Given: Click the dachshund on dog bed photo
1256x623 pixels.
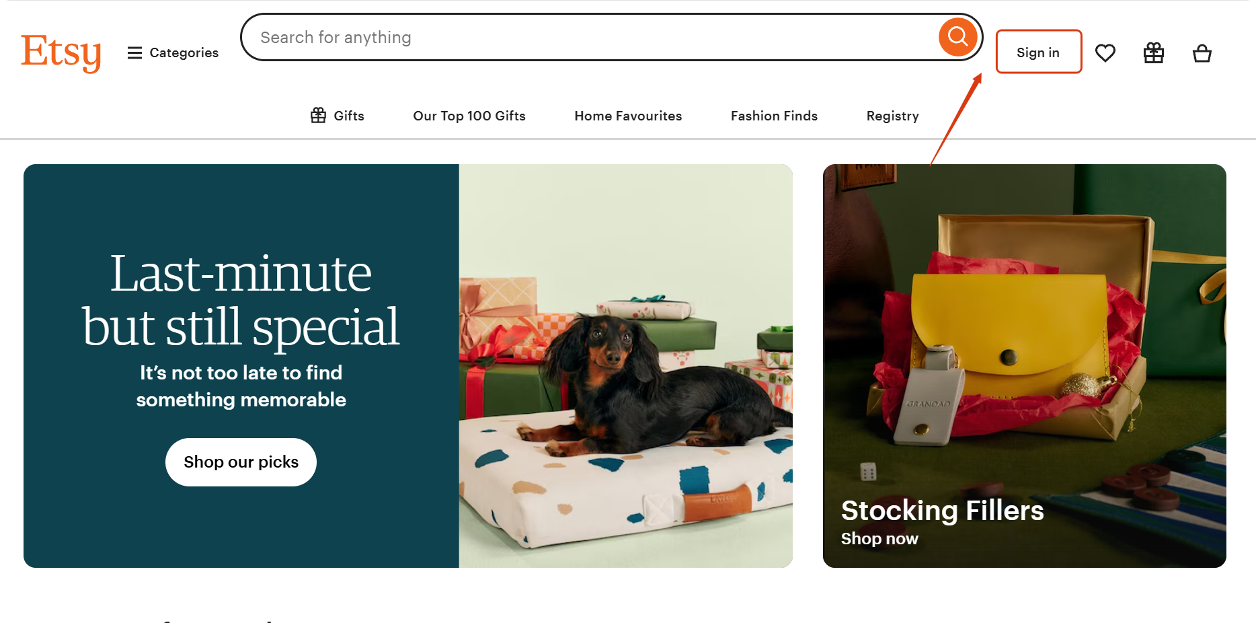Looking at the screenshot, I should pyautogui.click(x=625, y=377).
